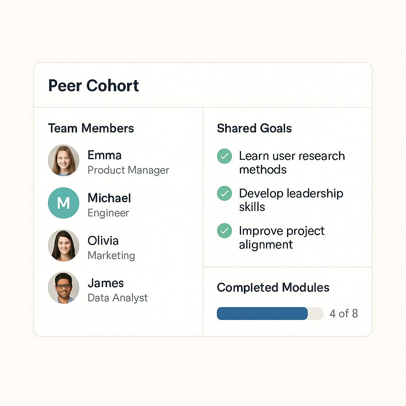Click the Completed Modules progress bar
The height and width of the screenshot is (406, 406).
pos(270,314)
